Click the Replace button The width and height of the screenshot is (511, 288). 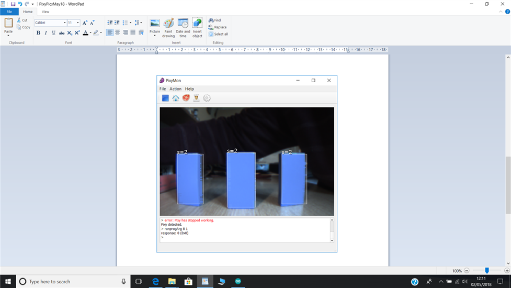[218, 27]
